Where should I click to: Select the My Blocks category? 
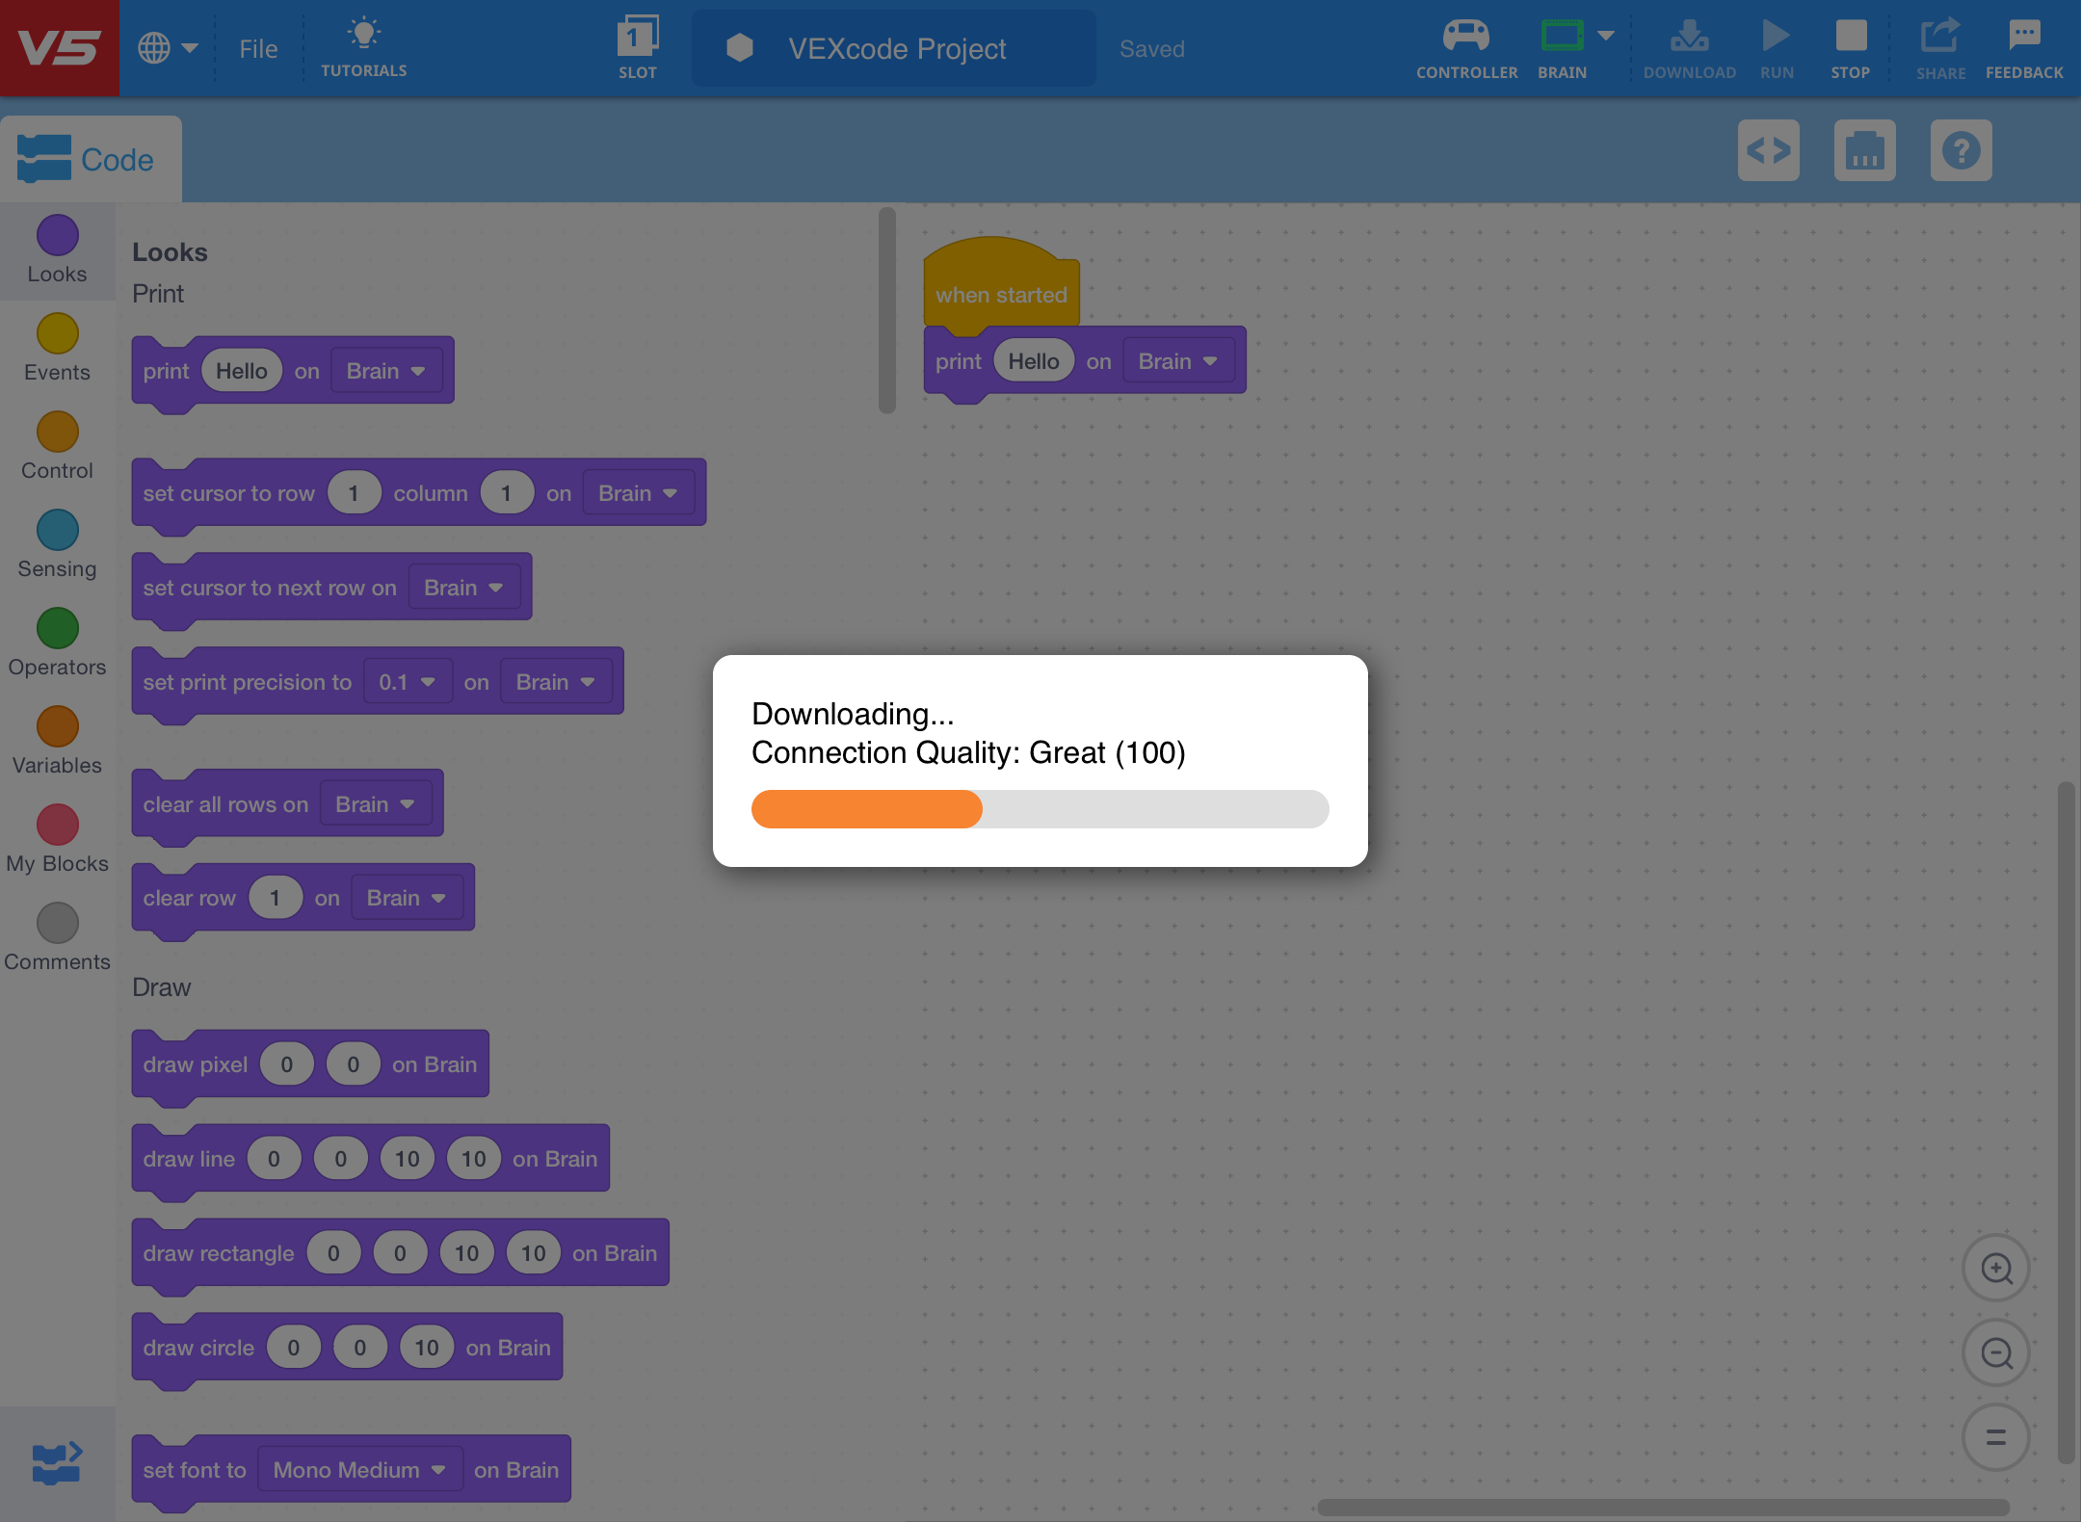tap(57, 825)
